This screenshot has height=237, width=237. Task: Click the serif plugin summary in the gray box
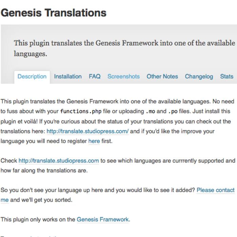[x=124, y=48]
